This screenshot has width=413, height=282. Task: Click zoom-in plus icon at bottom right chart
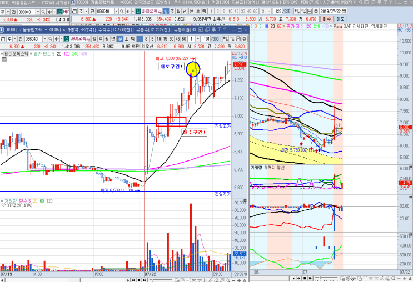404,279
